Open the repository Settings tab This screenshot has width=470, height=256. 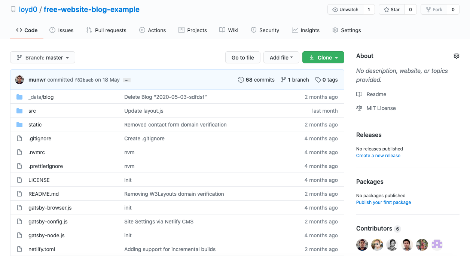pyautogui.click(x=347, y=30)
